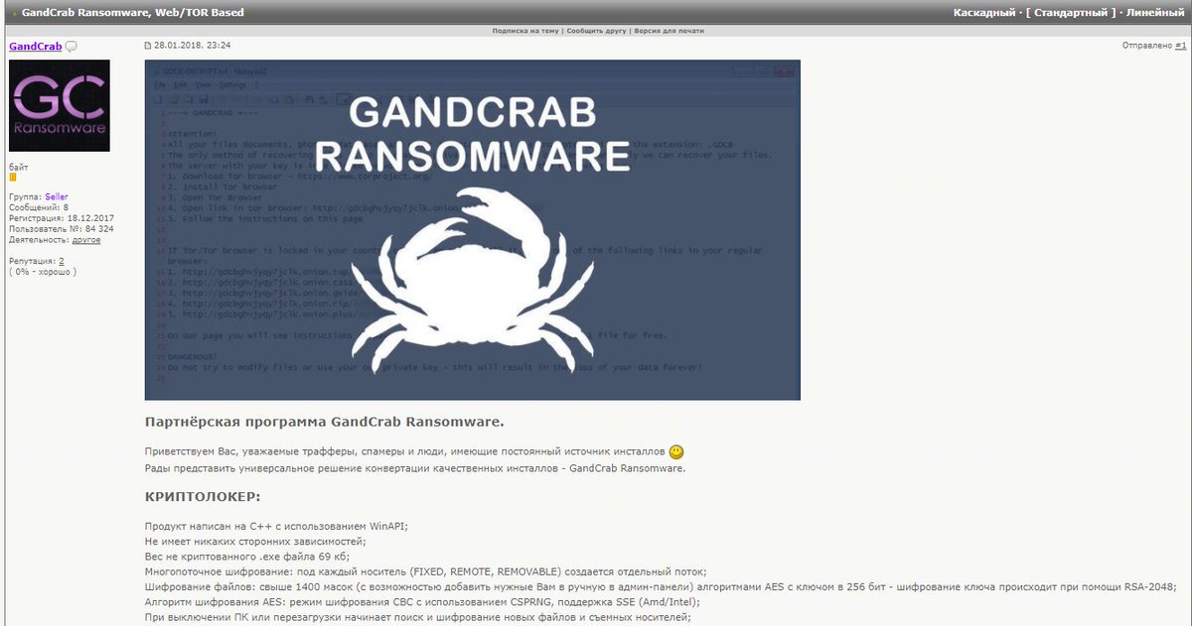1192x626 pixels.
Task: Click 'Пользователь №: 84 324' text
Action: 61,229
